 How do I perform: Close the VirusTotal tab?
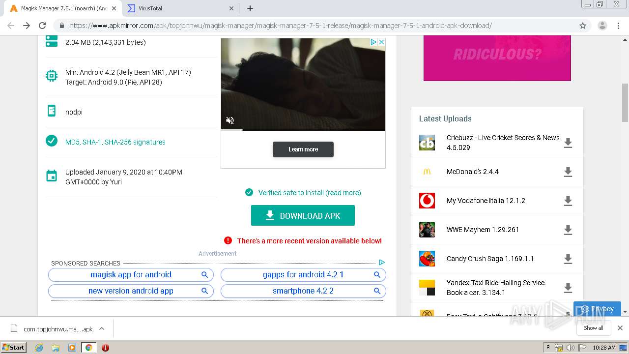pos(231,8)
